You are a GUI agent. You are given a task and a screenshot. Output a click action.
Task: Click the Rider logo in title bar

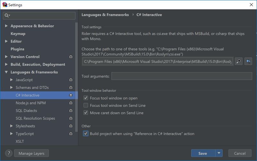[5, 4]
